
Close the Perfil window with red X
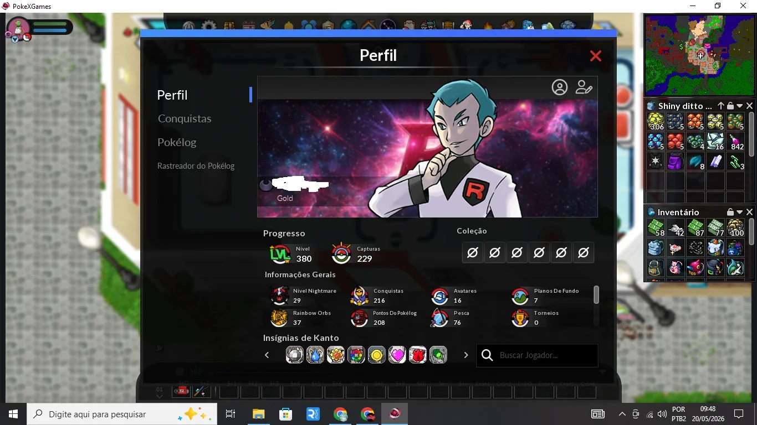point(596,56)
